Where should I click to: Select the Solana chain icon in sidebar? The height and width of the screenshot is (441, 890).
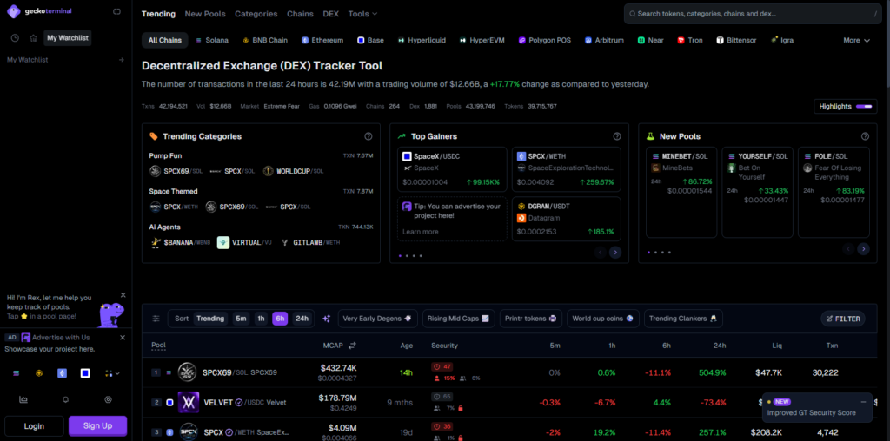click(16, 373)
